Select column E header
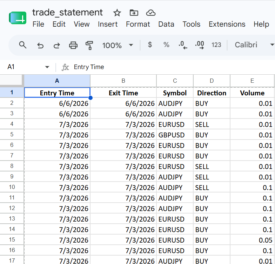 [x=252, y=81]
